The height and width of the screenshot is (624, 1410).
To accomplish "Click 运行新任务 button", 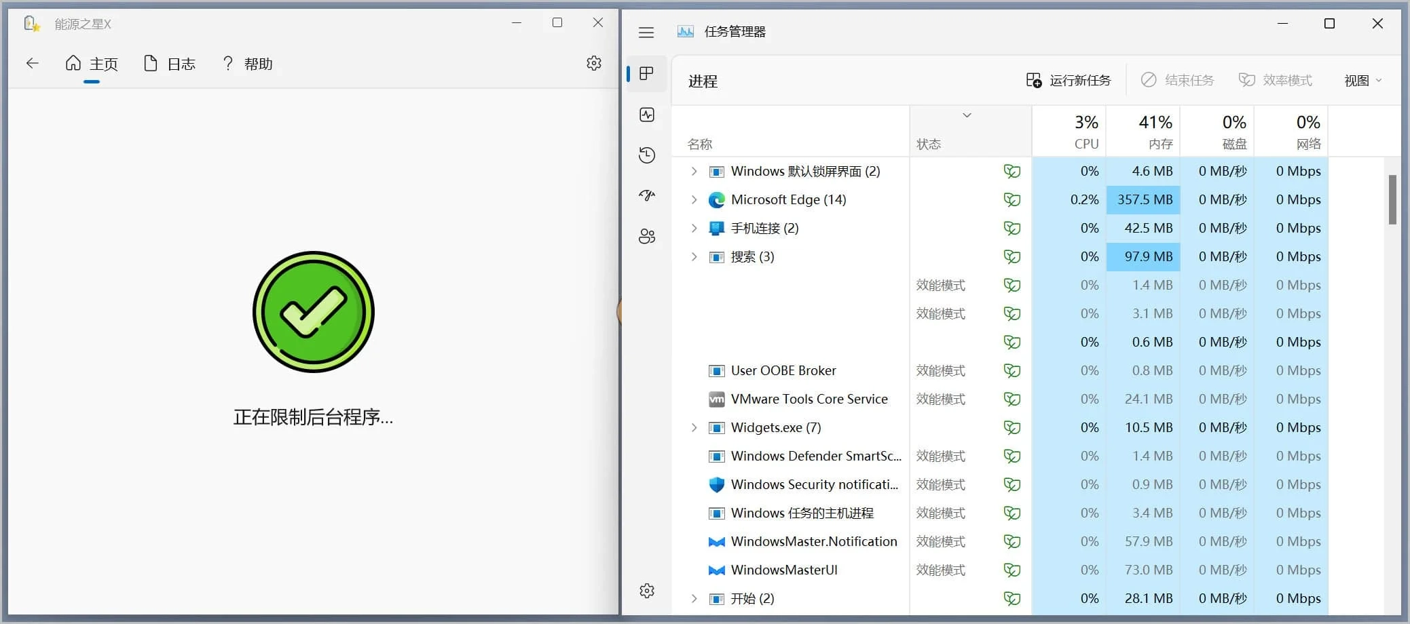I will (x=1069, y=81).
